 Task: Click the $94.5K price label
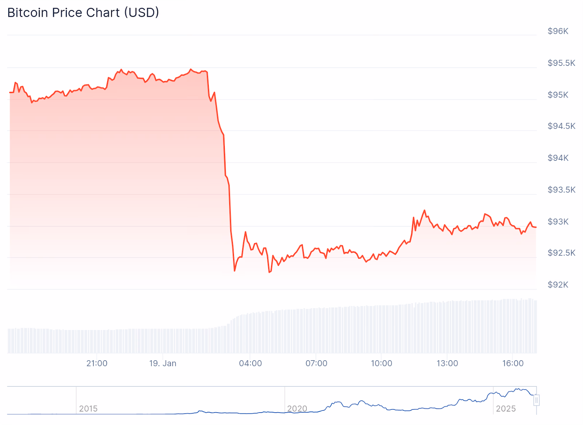(561, 126)
